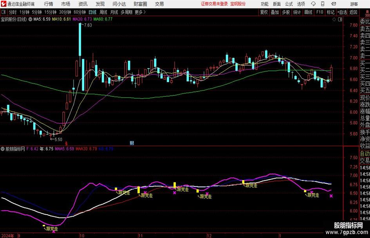
Task: Click the 证券交易未登录 login link
Action: point(214,4)
